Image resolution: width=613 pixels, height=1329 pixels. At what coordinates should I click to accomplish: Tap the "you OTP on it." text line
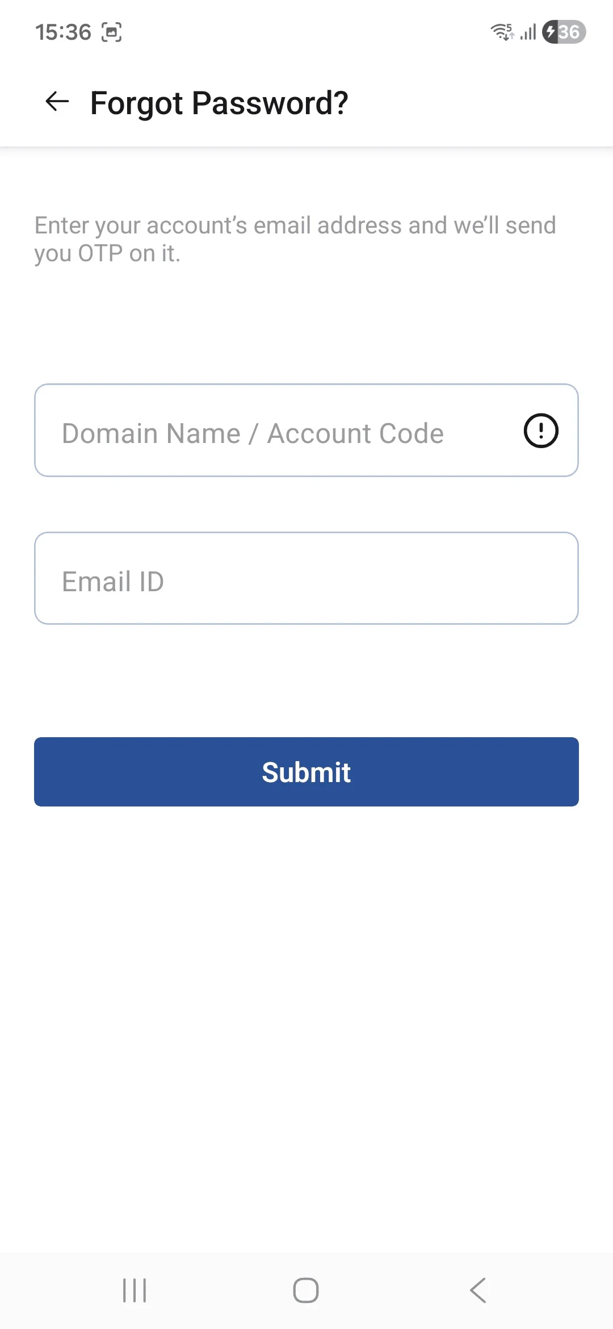tap(107, 253)
